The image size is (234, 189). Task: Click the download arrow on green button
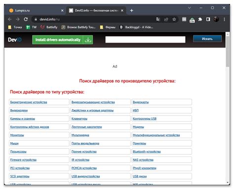click(x=88, y=39)
